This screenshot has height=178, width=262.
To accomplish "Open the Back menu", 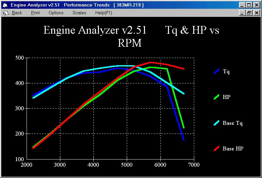I will [x=17, y=13].
